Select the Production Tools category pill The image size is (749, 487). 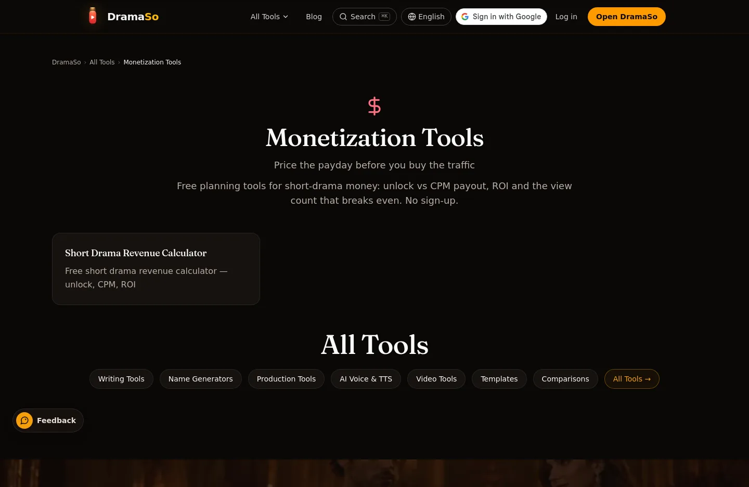pos(286,379)
